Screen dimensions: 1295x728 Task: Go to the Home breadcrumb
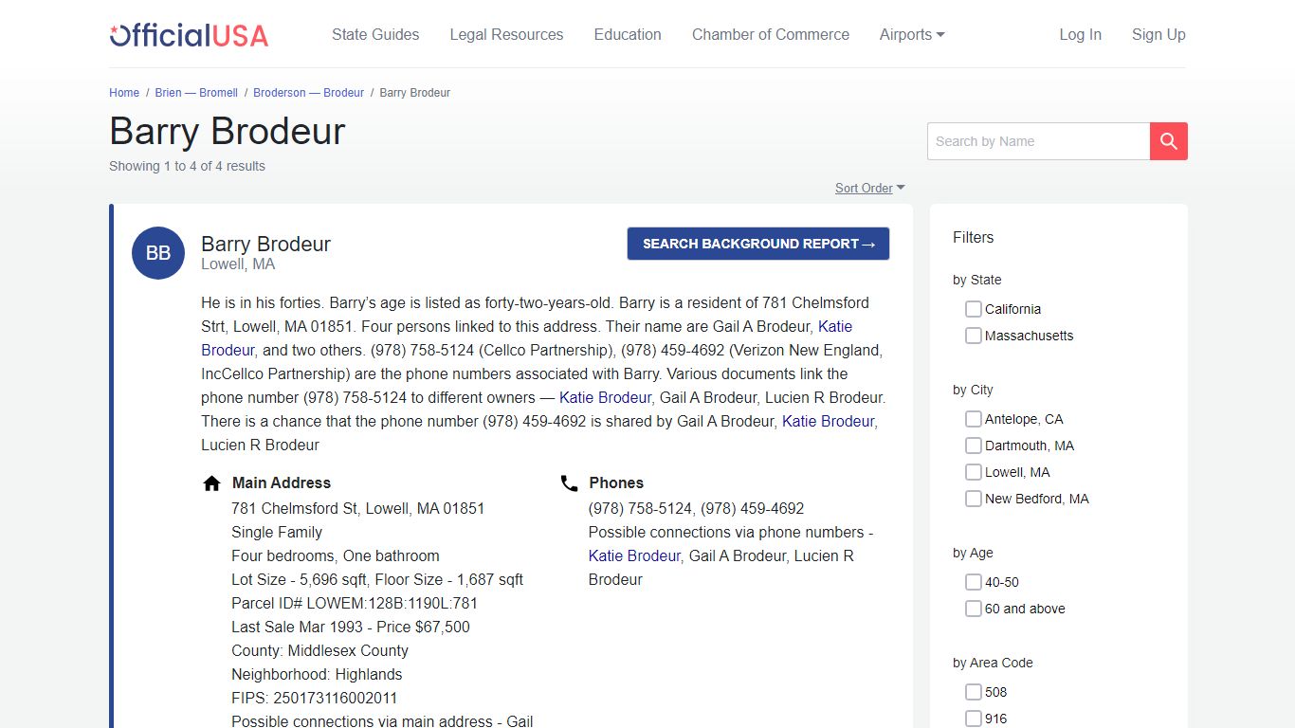point(124,93)
